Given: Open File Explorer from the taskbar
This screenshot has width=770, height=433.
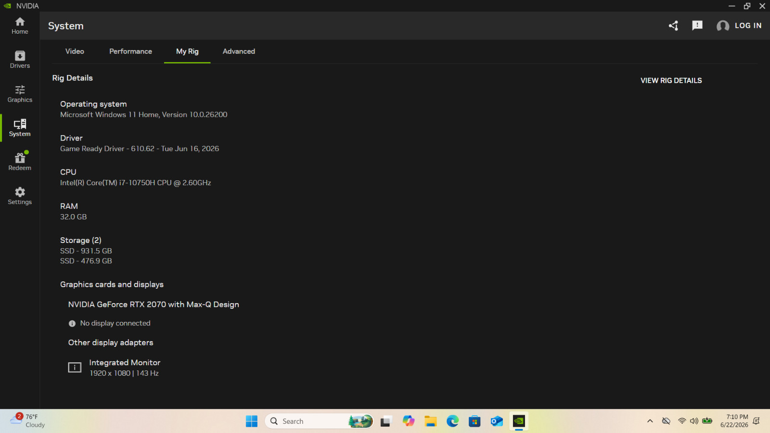Looking at the screenshot, I should click(430, 421).
